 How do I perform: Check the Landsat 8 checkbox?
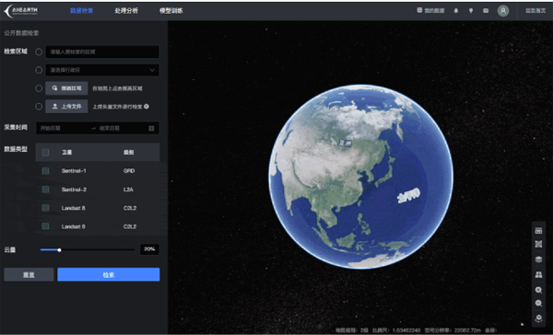[45, 208]
